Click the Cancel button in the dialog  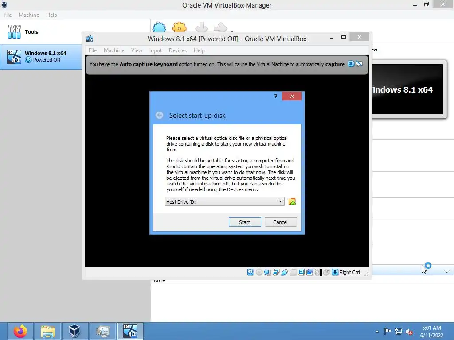281,222
